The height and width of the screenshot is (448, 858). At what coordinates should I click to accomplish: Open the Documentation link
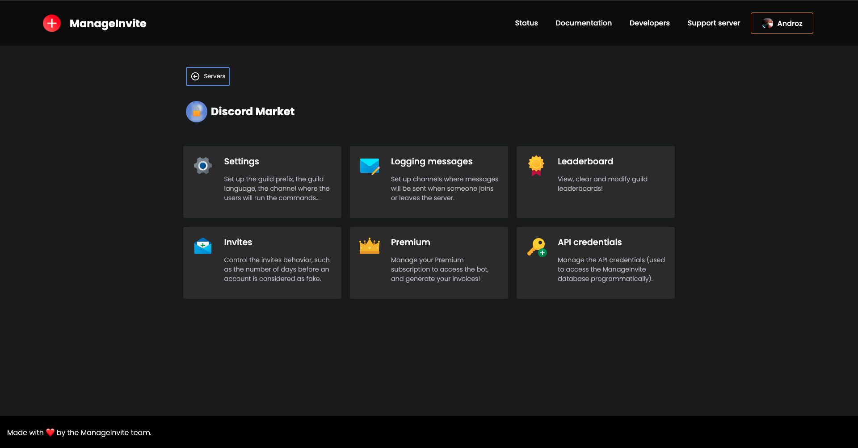[x=584, y=23]
